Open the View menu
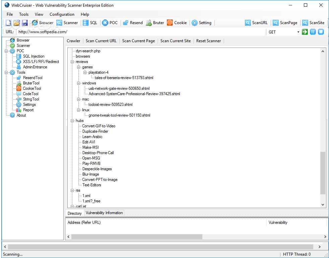This screenshot has width=329, height=258. 39,14
